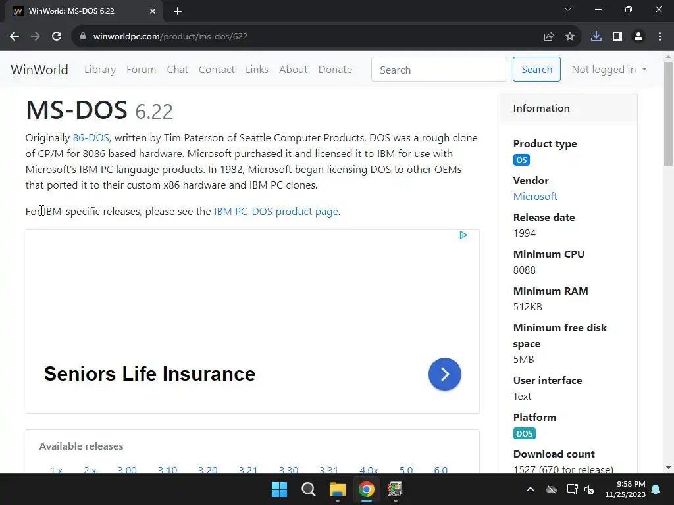Viewport: 674px width, 505px height.
Task: Open the notifications bell icon
Action: (x=656, y=489)
